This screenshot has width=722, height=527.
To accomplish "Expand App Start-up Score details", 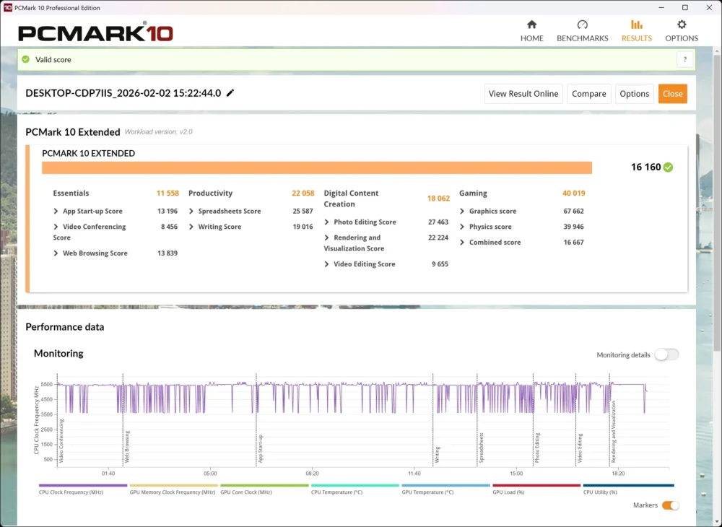I will (x=56, y=212).
